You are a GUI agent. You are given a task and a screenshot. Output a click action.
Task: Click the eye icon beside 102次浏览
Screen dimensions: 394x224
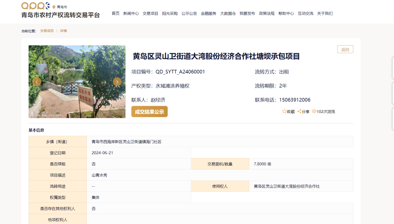(x=314, y=111)
